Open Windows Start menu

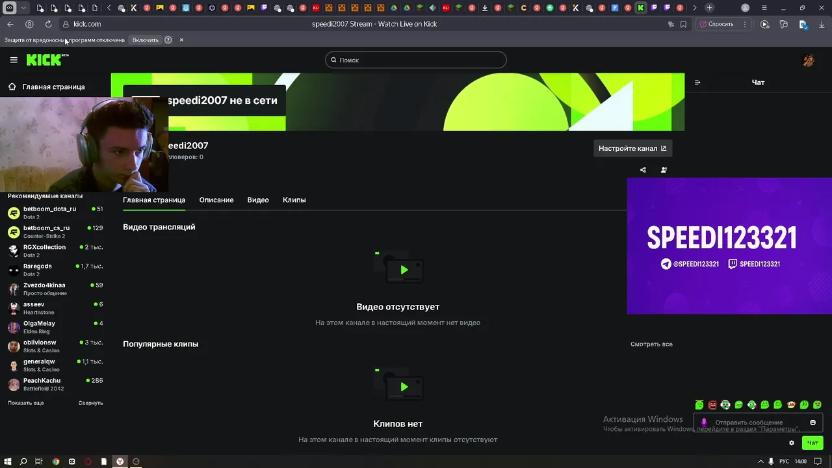[8, 461]
